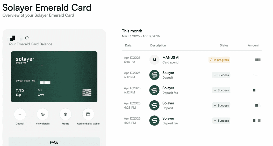Viewport: 273px width, 146px height.
Task: Click the Deposit plus icon
Action: click(x=20, y=114)
